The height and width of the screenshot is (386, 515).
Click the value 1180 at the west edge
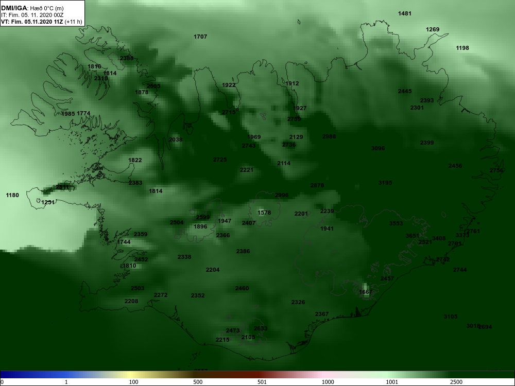[x=12, y=195]
